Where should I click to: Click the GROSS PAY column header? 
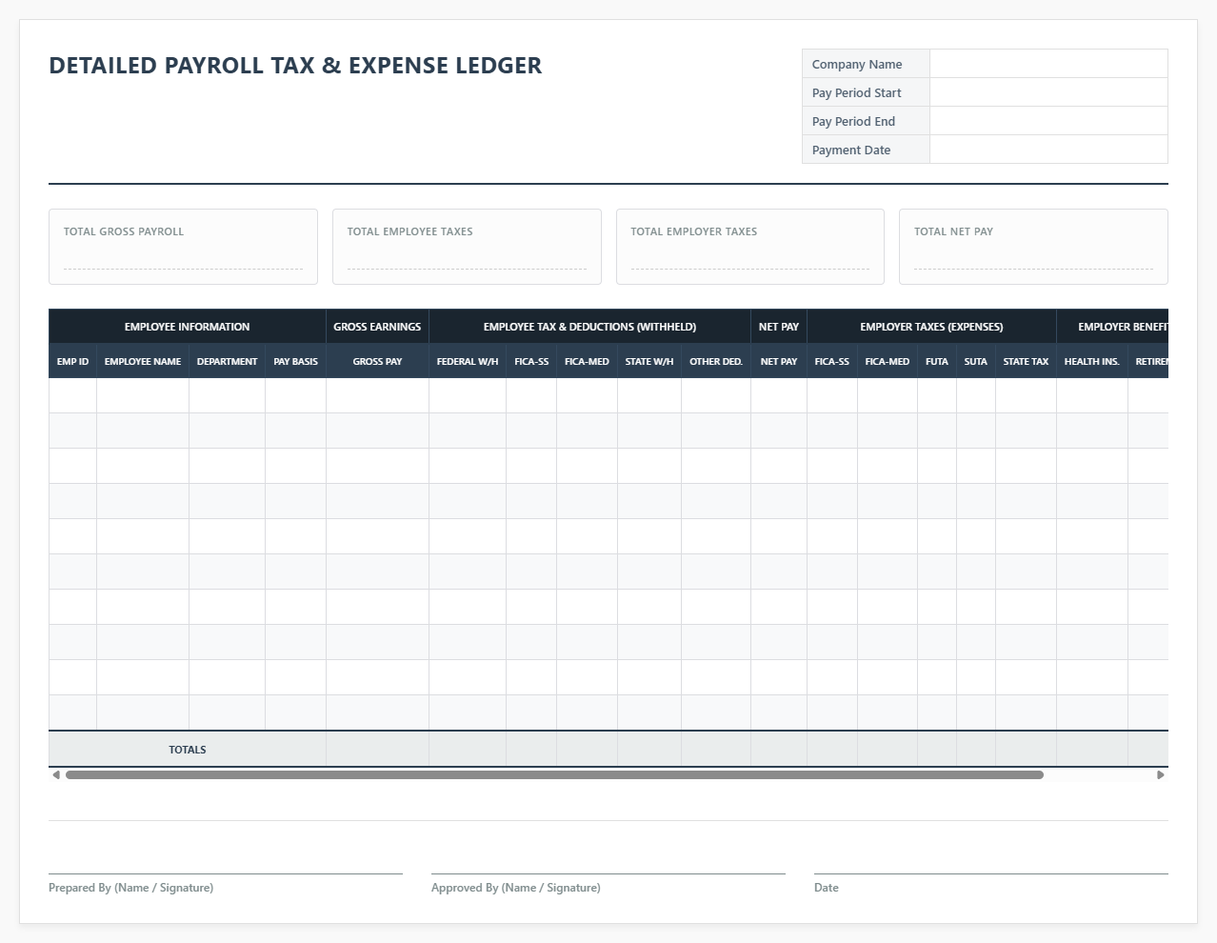pos(377,361)
